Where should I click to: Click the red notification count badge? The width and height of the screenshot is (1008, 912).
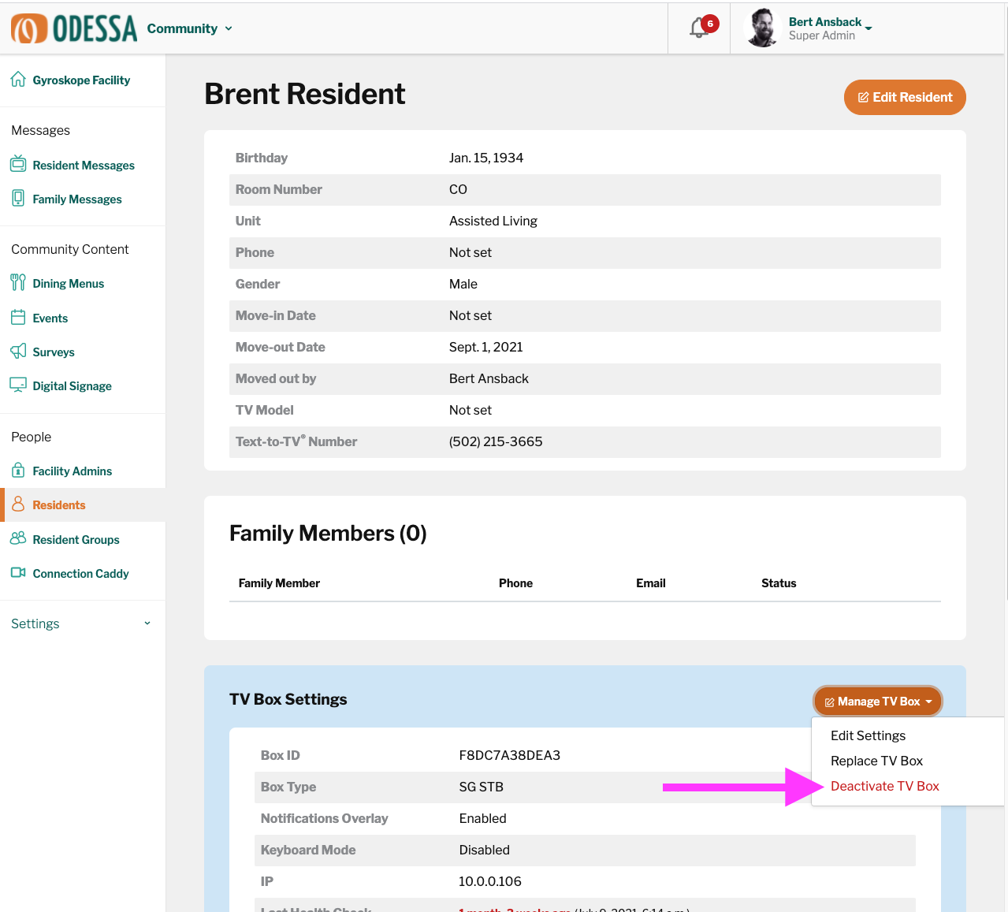click(x=710, y=24)
